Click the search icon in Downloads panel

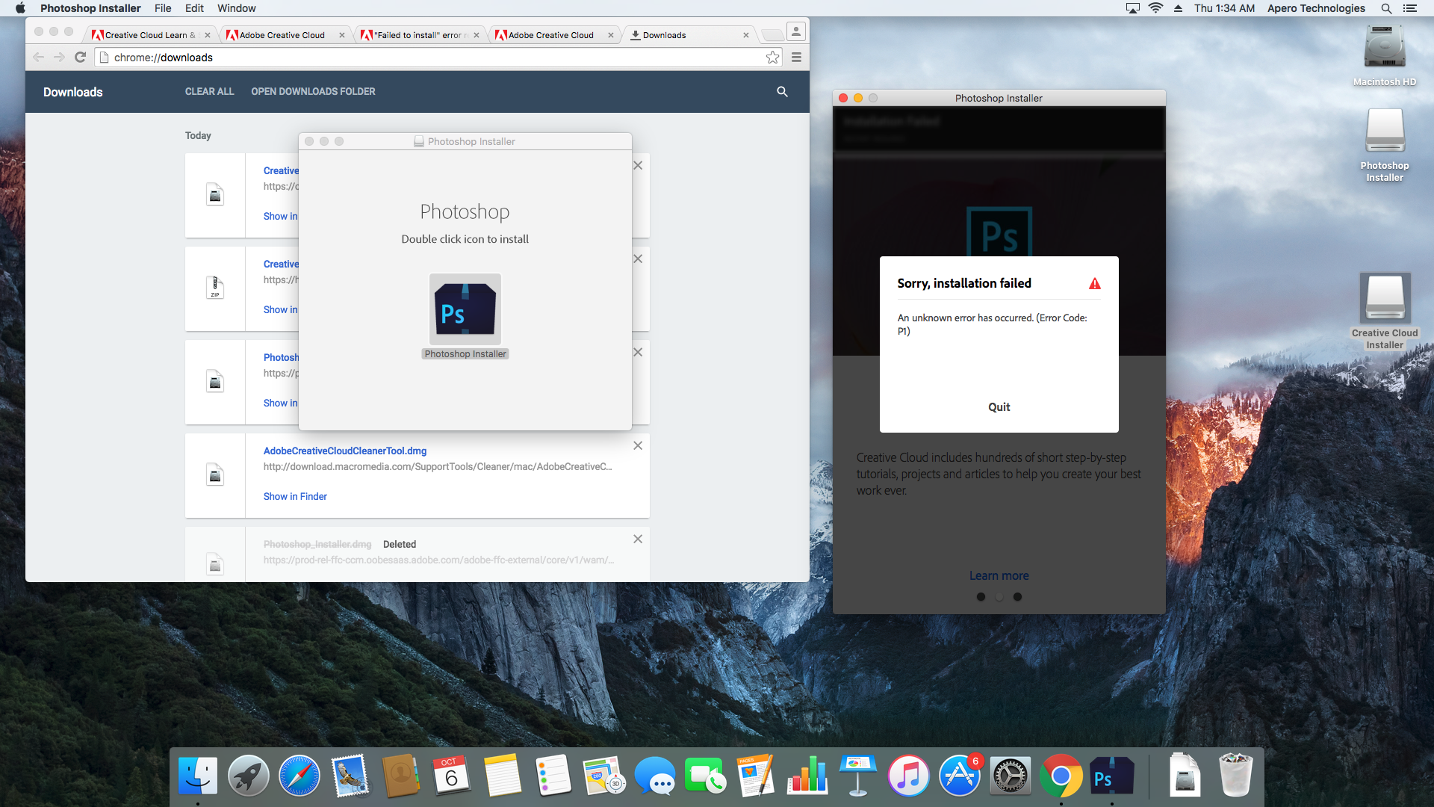click(782, 92)
